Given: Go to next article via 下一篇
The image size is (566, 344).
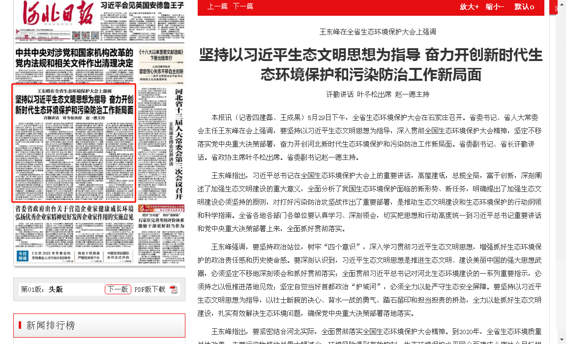Looking at the screenshot, I should (x=243, y=6).
